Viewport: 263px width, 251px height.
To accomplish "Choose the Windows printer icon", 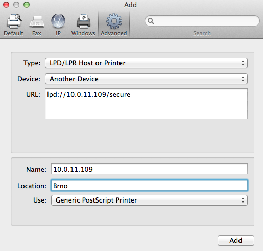I will 84,21.
